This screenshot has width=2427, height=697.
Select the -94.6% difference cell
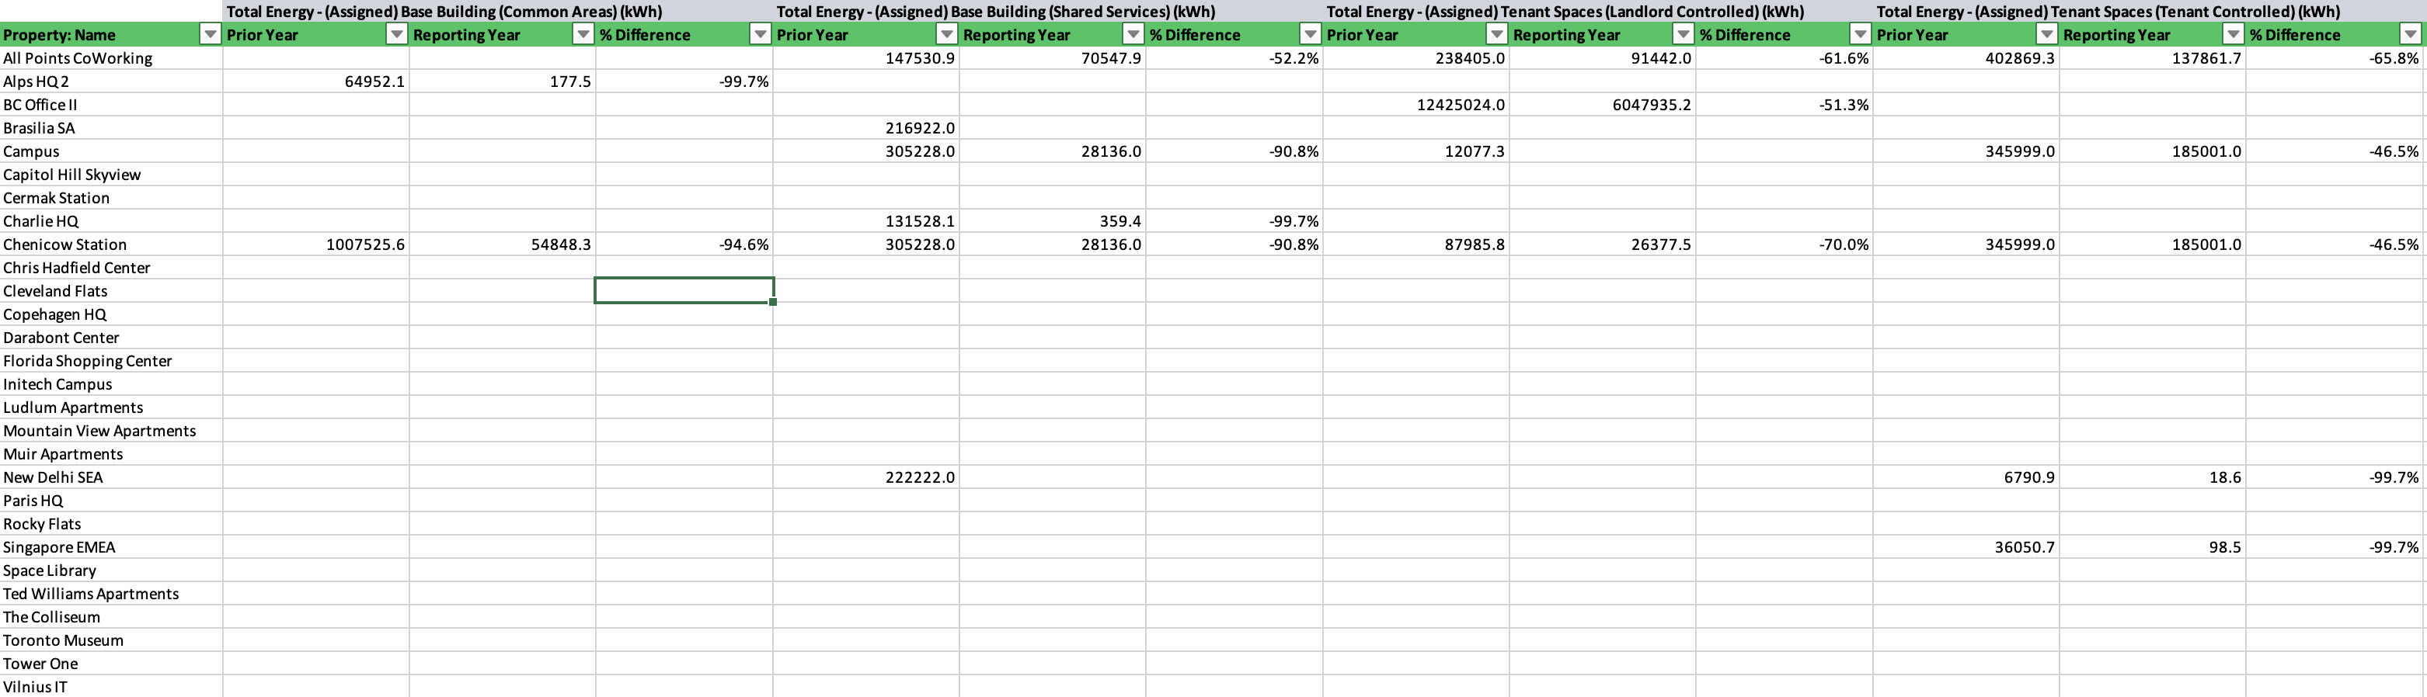(684, 245)
